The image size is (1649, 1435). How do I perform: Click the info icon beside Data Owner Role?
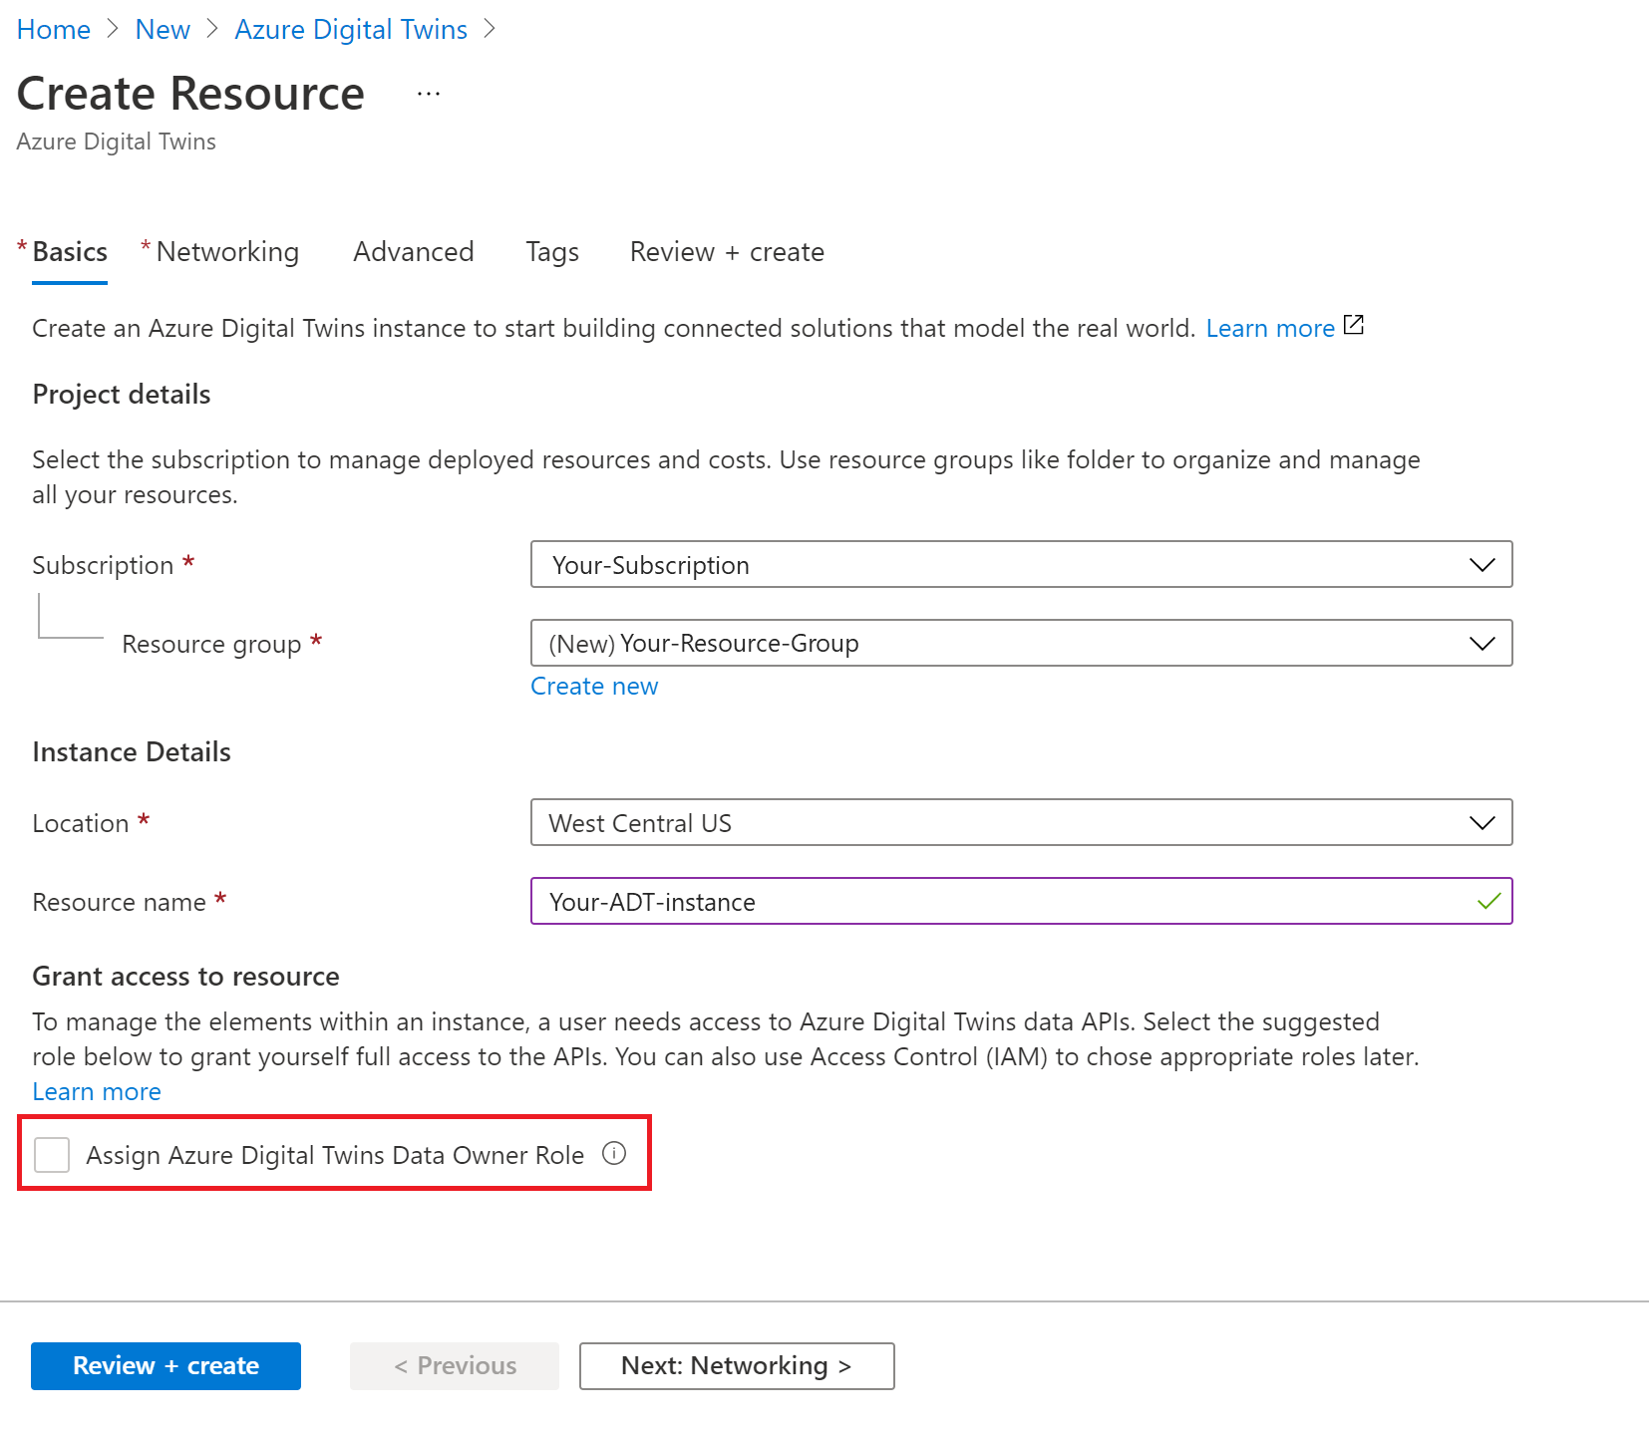pyautogui.click(x=614, y=1153)
